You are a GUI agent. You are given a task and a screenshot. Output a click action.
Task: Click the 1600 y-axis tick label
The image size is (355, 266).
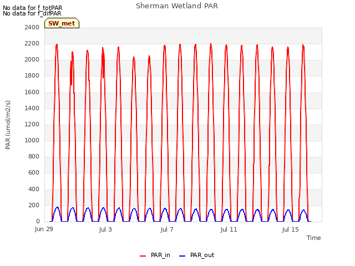[x=32, y=92]
